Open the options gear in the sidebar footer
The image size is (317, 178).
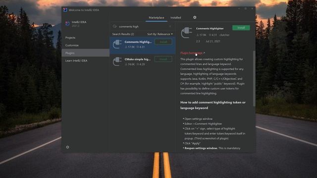pos(67,147)
